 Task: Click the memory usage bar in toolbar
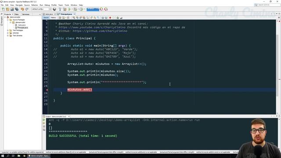(x=93, y=9)
